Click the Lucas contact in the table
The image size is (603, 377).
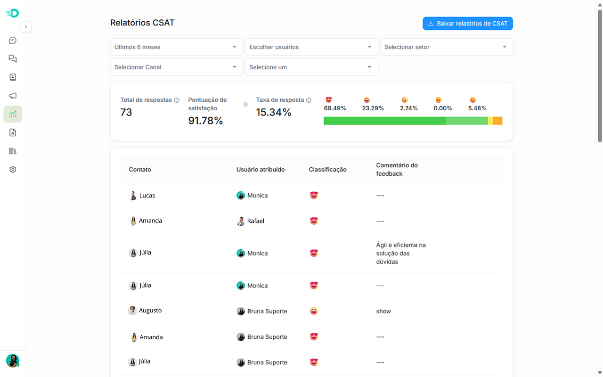coord(147,196)
